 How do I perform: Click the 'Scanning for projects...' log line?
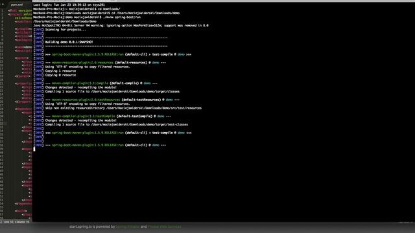(60, 30)
